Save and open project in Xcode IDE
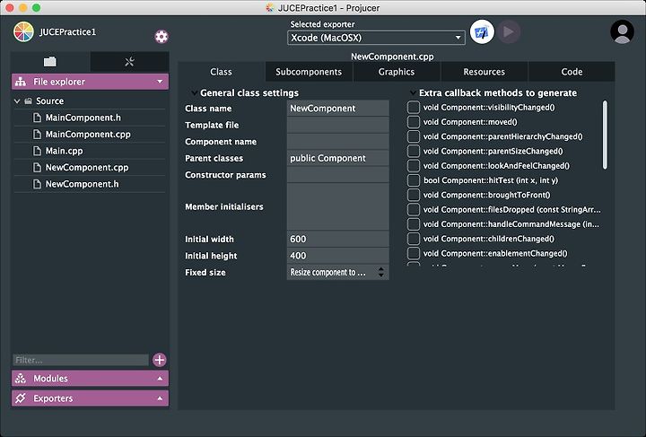 [x=482, y=31]
